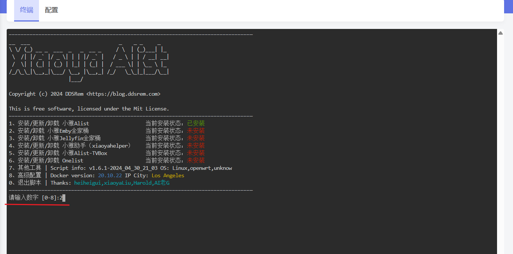Click the OS text Linux,openwrt,unknow
Viewport: 513px width, 254px height.
[x=202, y=168]
